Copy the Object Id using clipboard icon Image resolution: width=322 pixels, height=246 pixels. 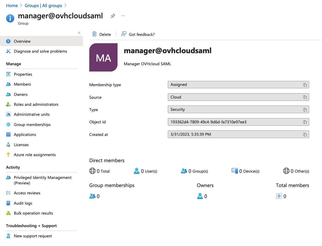click(305, 122)
